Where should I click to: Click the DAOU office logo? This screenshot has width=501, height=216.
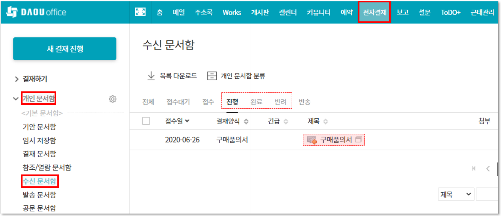[x=36, y=12]
